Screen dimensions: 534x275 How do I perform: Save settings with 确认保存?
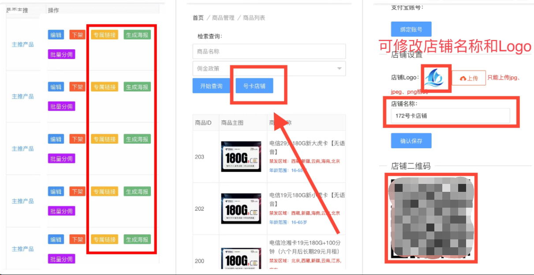[411, 141]
